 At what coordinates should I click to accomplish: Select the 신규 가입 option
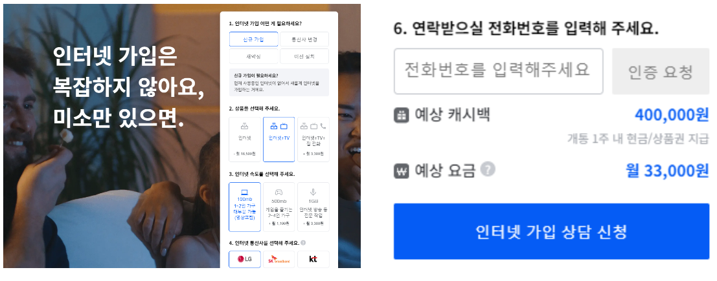(254, 39)
